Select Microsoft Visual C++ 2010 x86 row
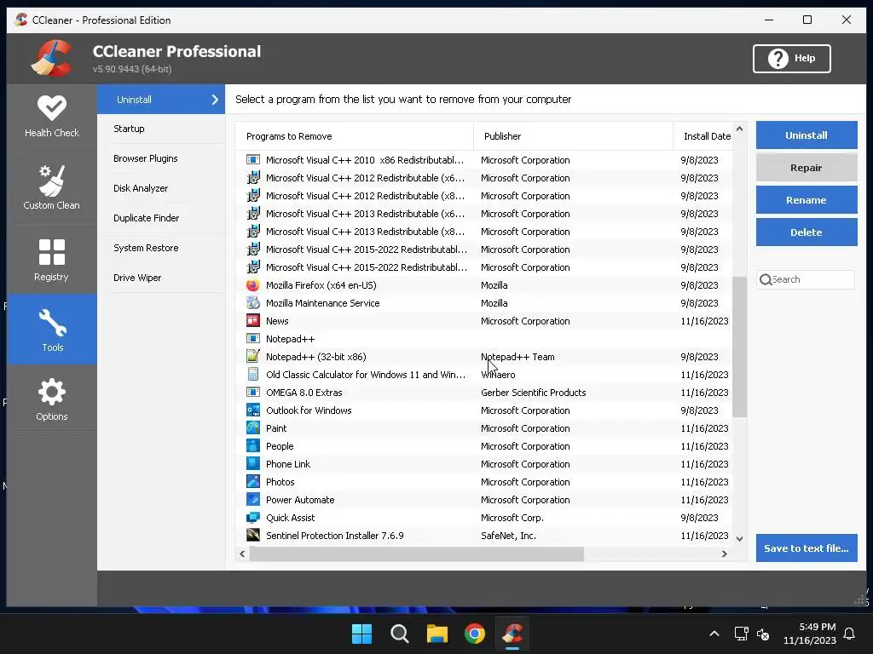This screenshot has width=873, height=654. tap(484, 160)
